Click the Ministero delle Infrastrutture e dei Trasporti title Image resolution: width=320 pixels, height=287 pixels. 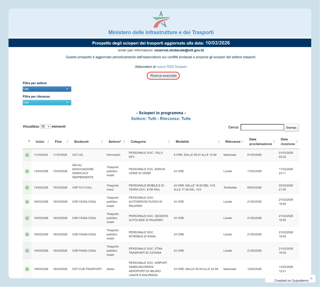[161, 32]
